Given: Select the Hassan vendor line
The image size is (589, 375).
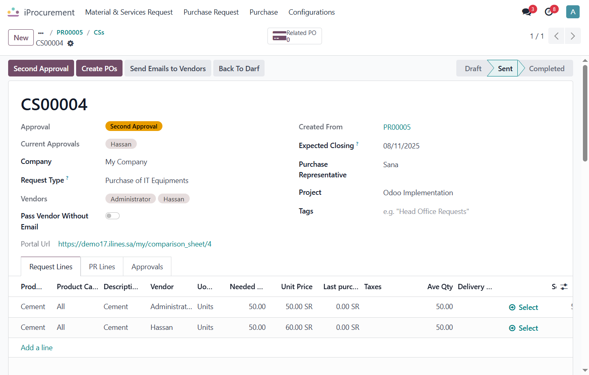Looking at the screenshot, I should pos(523,328).
